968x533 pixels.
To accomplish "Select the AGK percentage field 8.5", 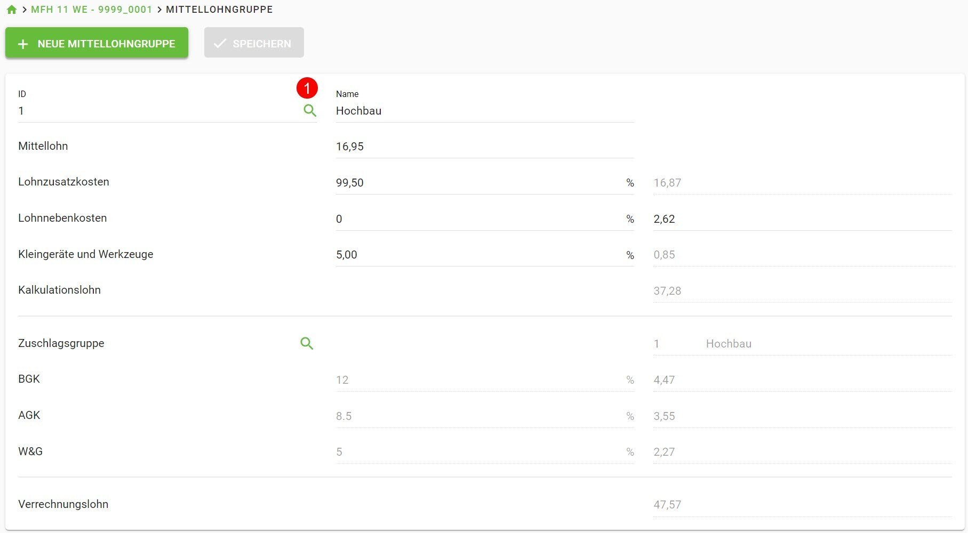I will [477, 416].
